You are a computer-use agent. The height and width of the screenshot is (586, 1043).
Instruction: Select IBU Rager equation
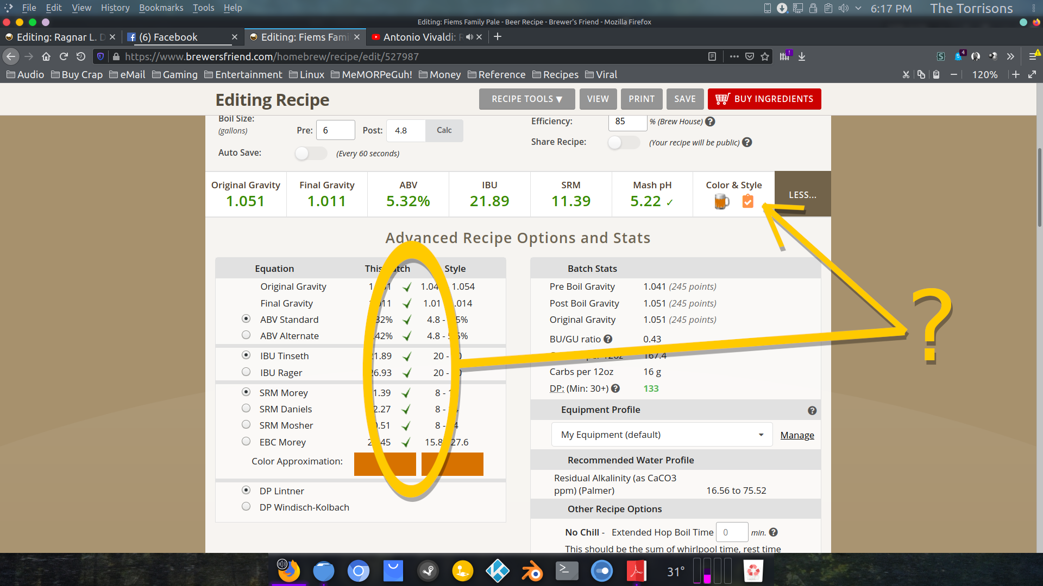pos(246,372)
